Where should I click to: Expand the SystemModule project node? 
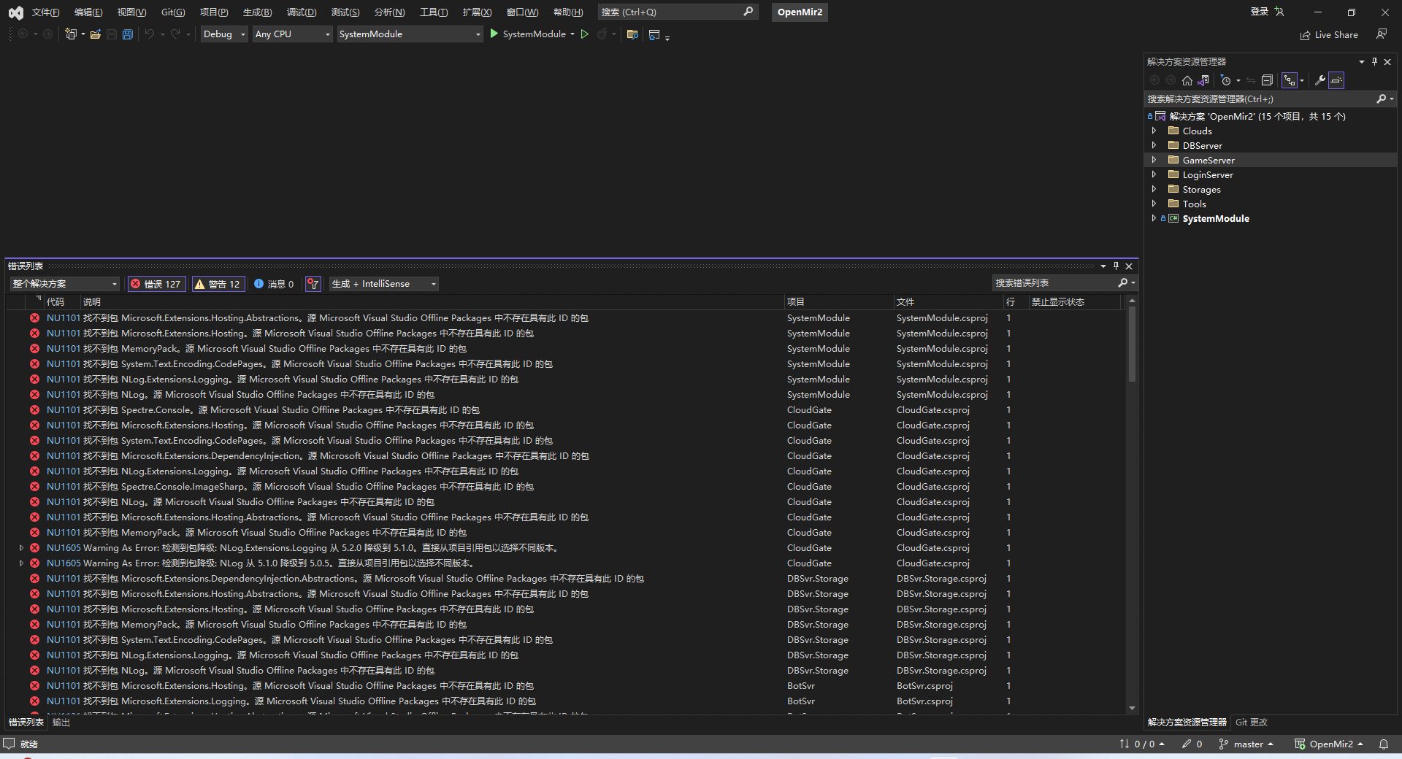(1154, 218)
